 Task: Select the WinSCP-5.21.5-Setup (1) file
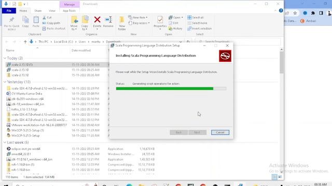coord(27,130)
